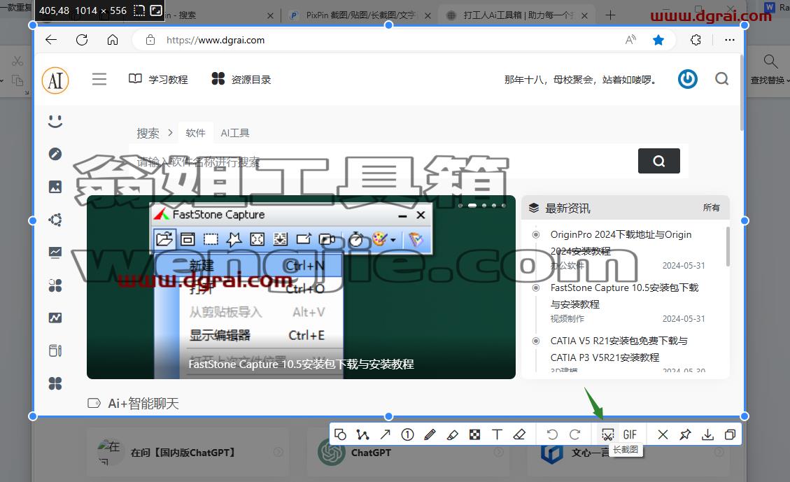Select the numbered marker tool

coord(408,434)
